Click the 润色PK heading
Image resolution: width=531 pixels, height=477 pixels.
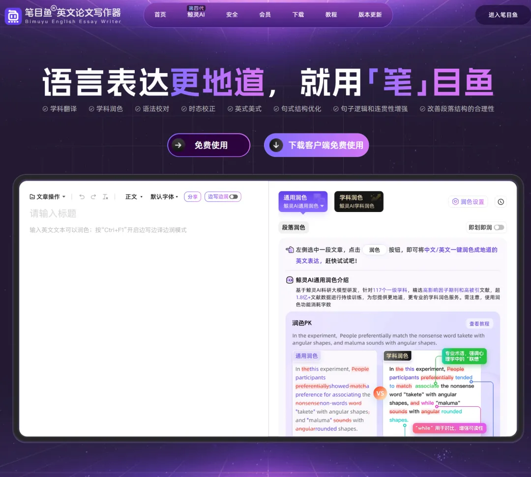(x=302, y=323)
